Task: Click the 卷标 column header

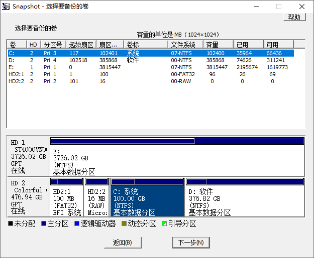Action: coord(146,44)
